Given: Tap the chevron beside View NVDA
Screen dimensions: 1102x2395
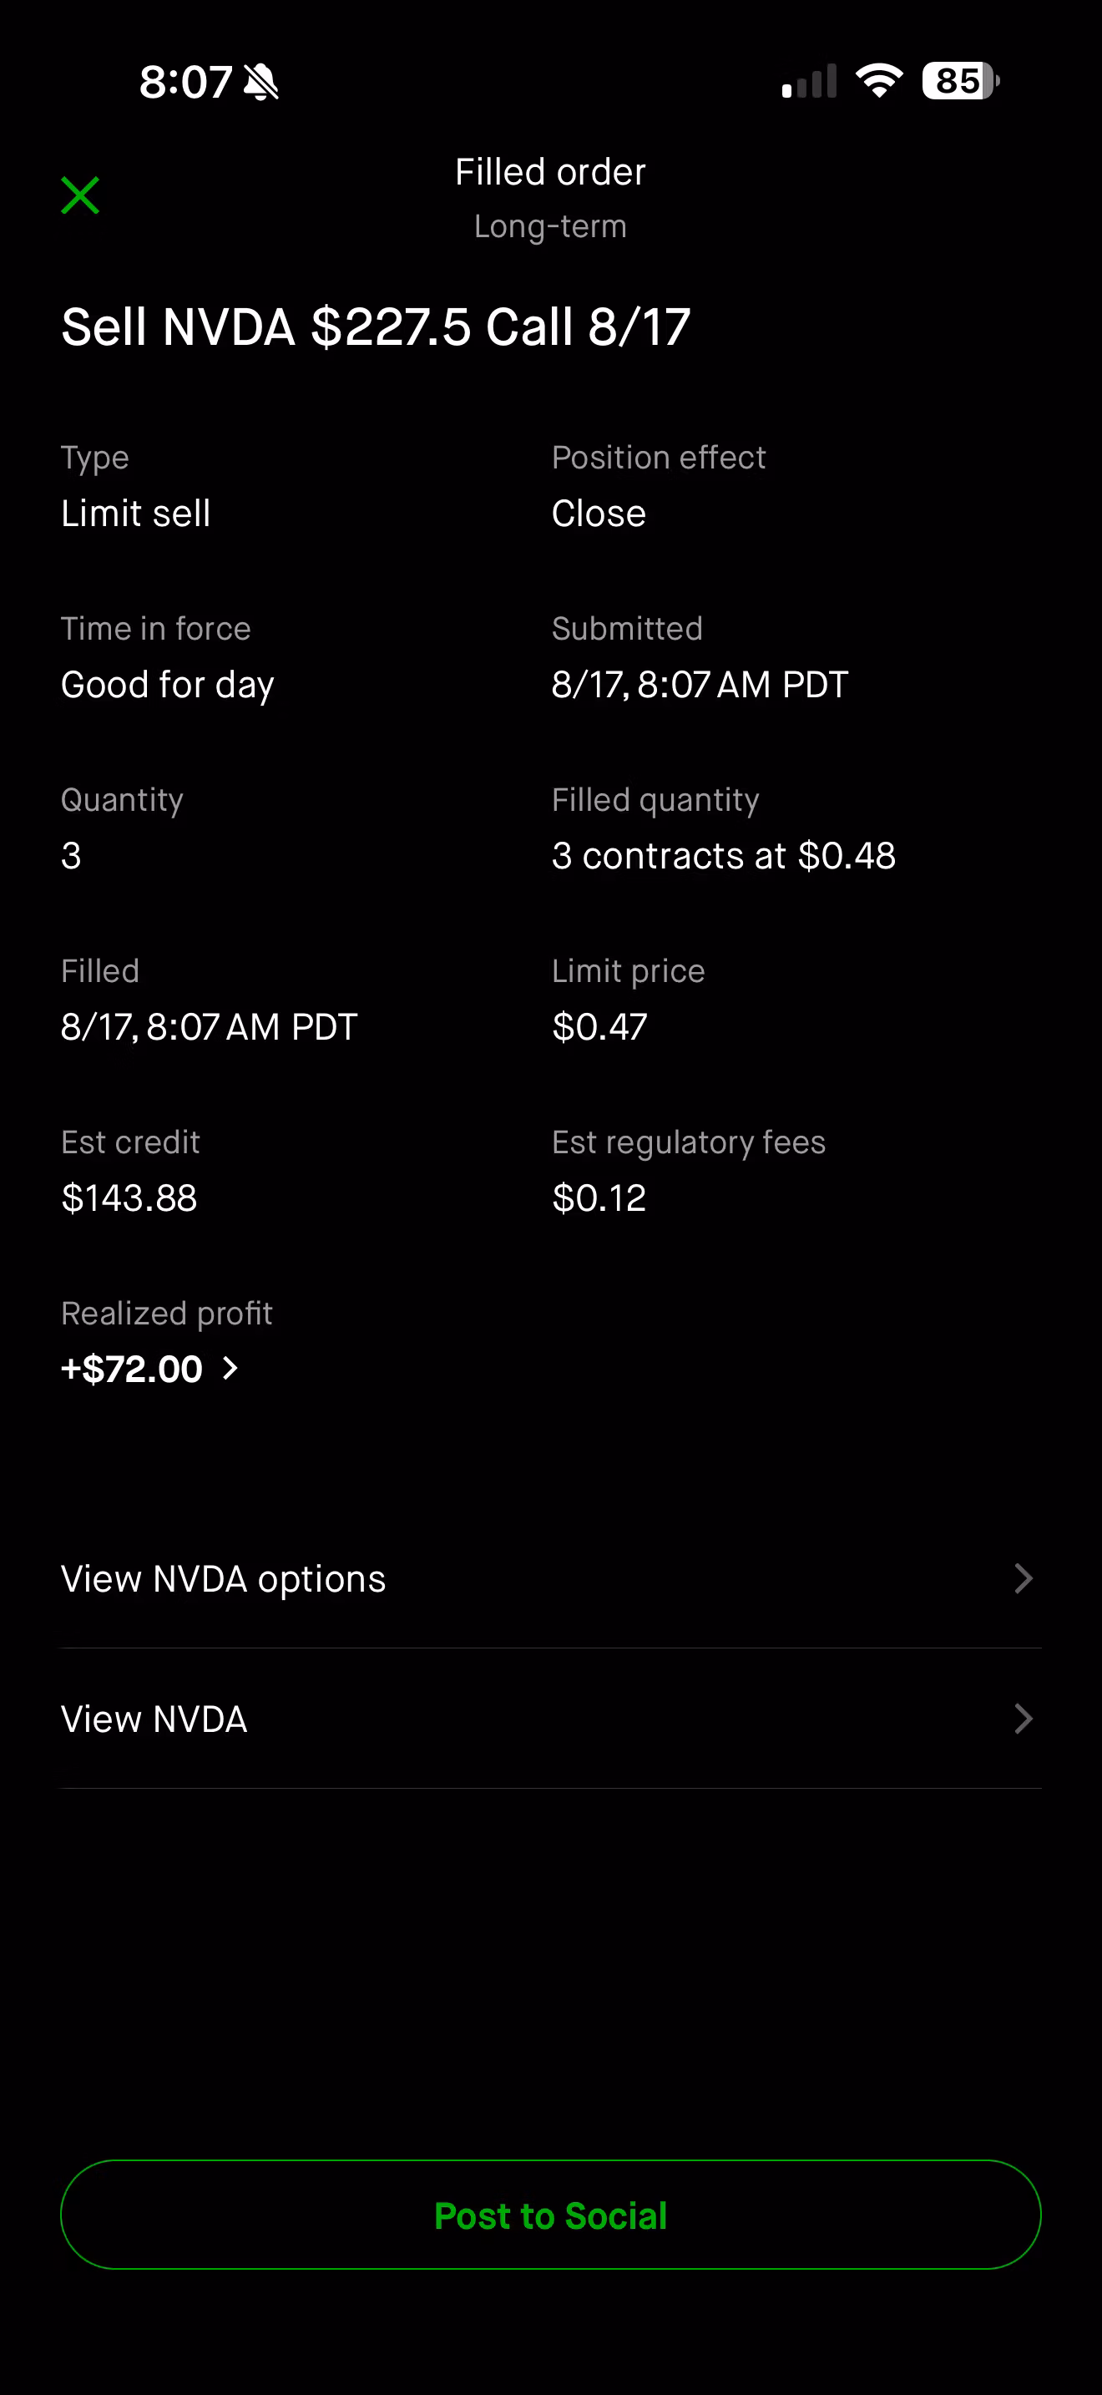Looking at the screenshot, I should 1023,1719.
